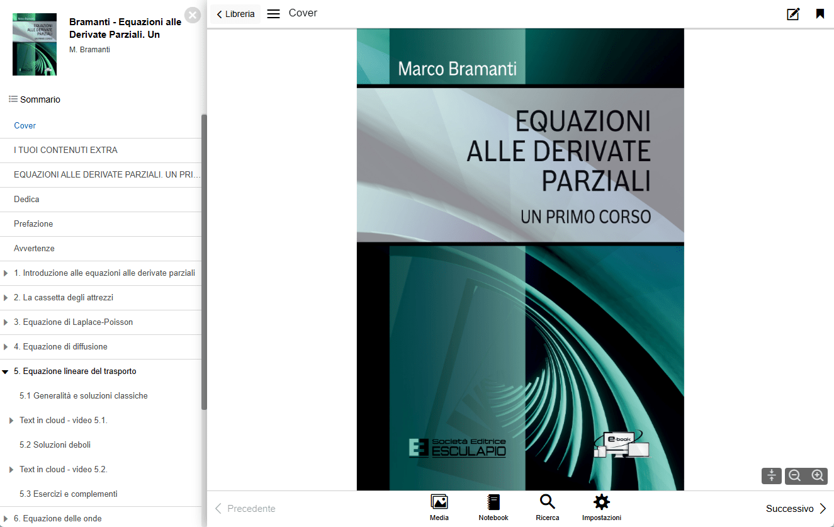Open 1. Introduzione alle equazioni alle derivate parziali

(x=104, y=273)
